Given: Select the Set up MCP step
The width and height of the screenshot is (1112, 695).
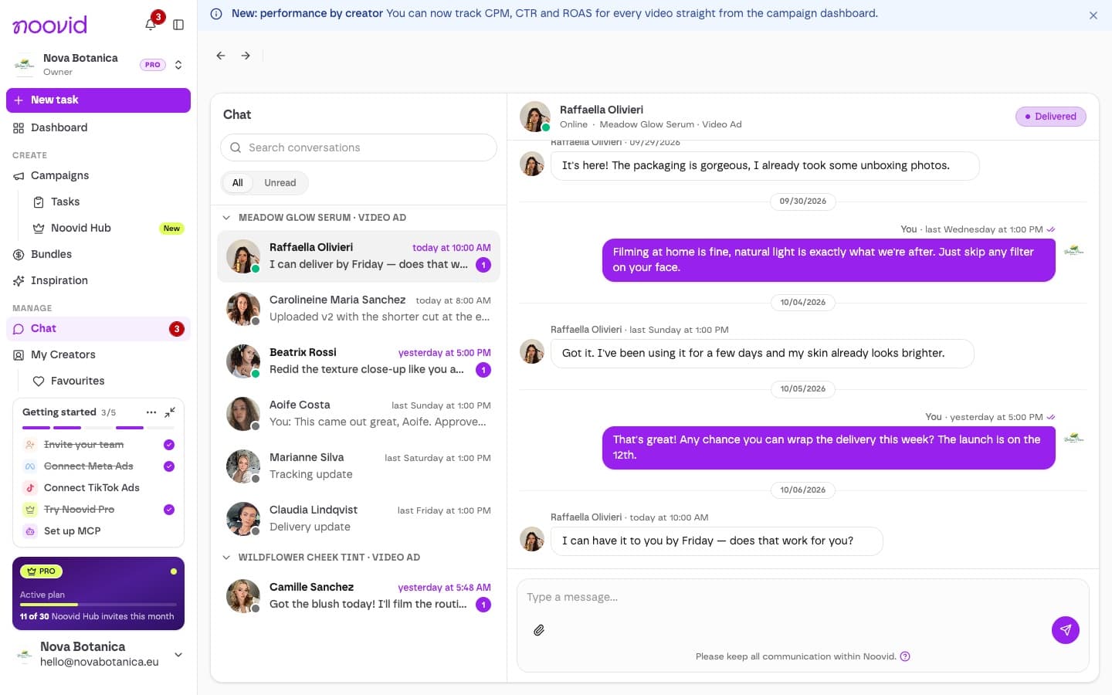Looking at the screenshot, I should [x=99, y=531].
